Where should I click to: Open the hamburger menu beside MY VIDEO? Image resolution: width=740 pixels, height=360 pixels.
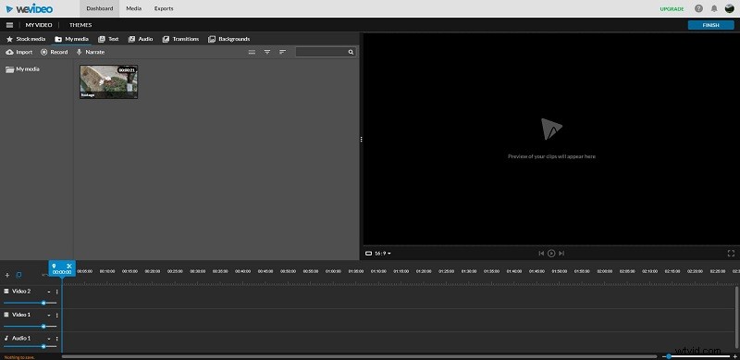(9, 25)
